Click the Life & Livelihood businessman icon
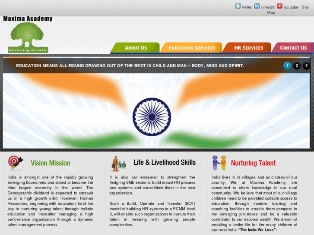This screenshot has width=314, height=235. pyautogui.click(x=118, y=163)
